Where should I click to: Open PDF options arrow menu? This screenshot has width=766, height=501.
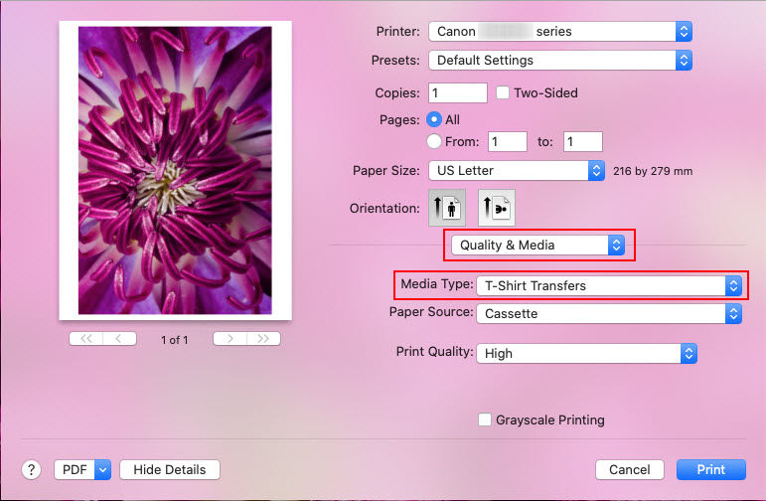[102, 469]
